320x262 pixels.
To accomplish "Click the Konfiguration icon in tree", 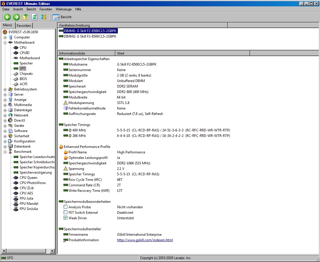I will click(10, 141).
